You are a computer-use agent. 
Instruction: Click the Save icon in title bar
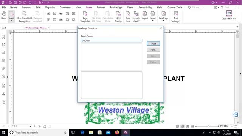15,3
